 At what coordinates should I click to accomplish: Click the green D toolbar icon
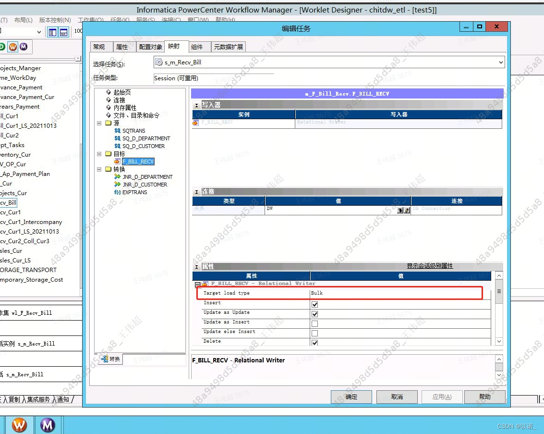pos(2,47)
